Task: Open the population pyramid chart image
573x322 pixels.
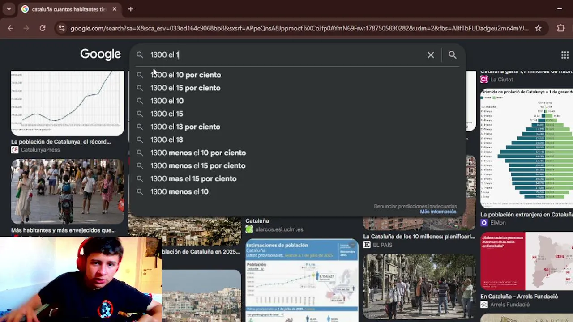Action: pyautogui.click(x=526, y=148)
